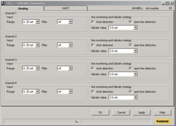Uncheck channel 2 open line detection

point(130,45)
